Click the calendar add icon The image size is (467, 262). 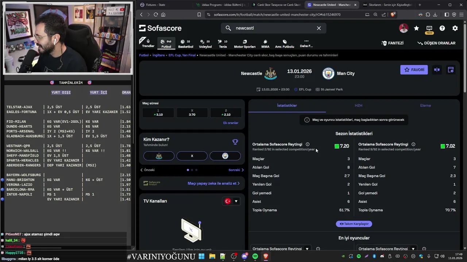tap(451, 70)
